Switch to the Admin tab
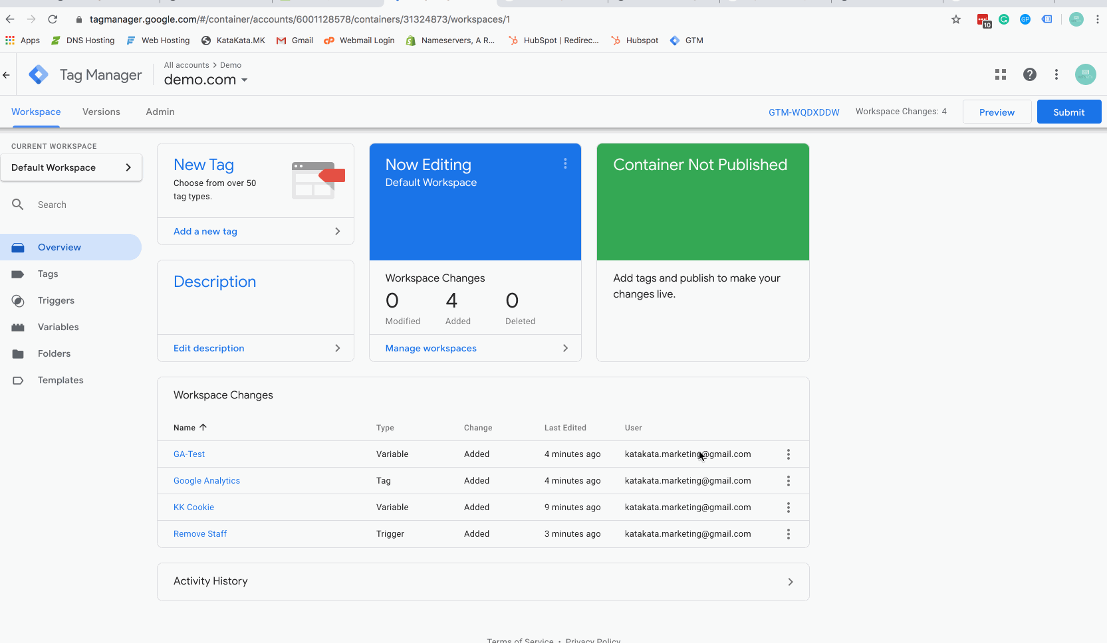 pyautogui.click(x=160, y=112)
